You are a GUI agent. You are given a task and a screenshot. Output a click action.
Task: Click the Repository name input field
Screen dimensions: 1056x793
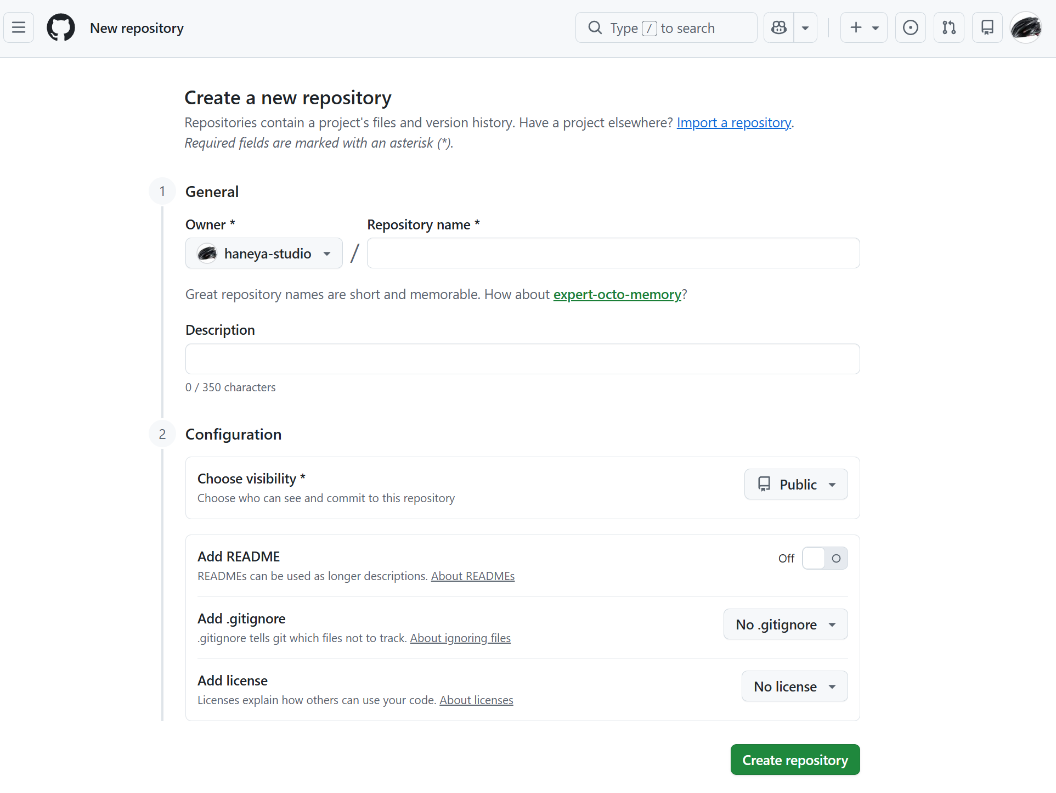tap(613, 253)
